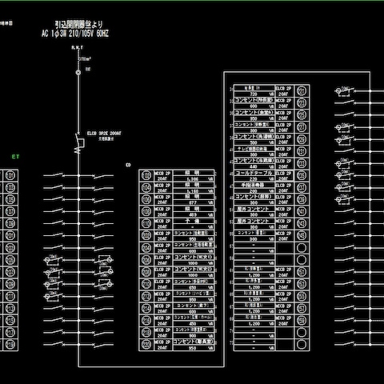
Task: Click the 引込開閉器盤より heading text
Action: 79,25
